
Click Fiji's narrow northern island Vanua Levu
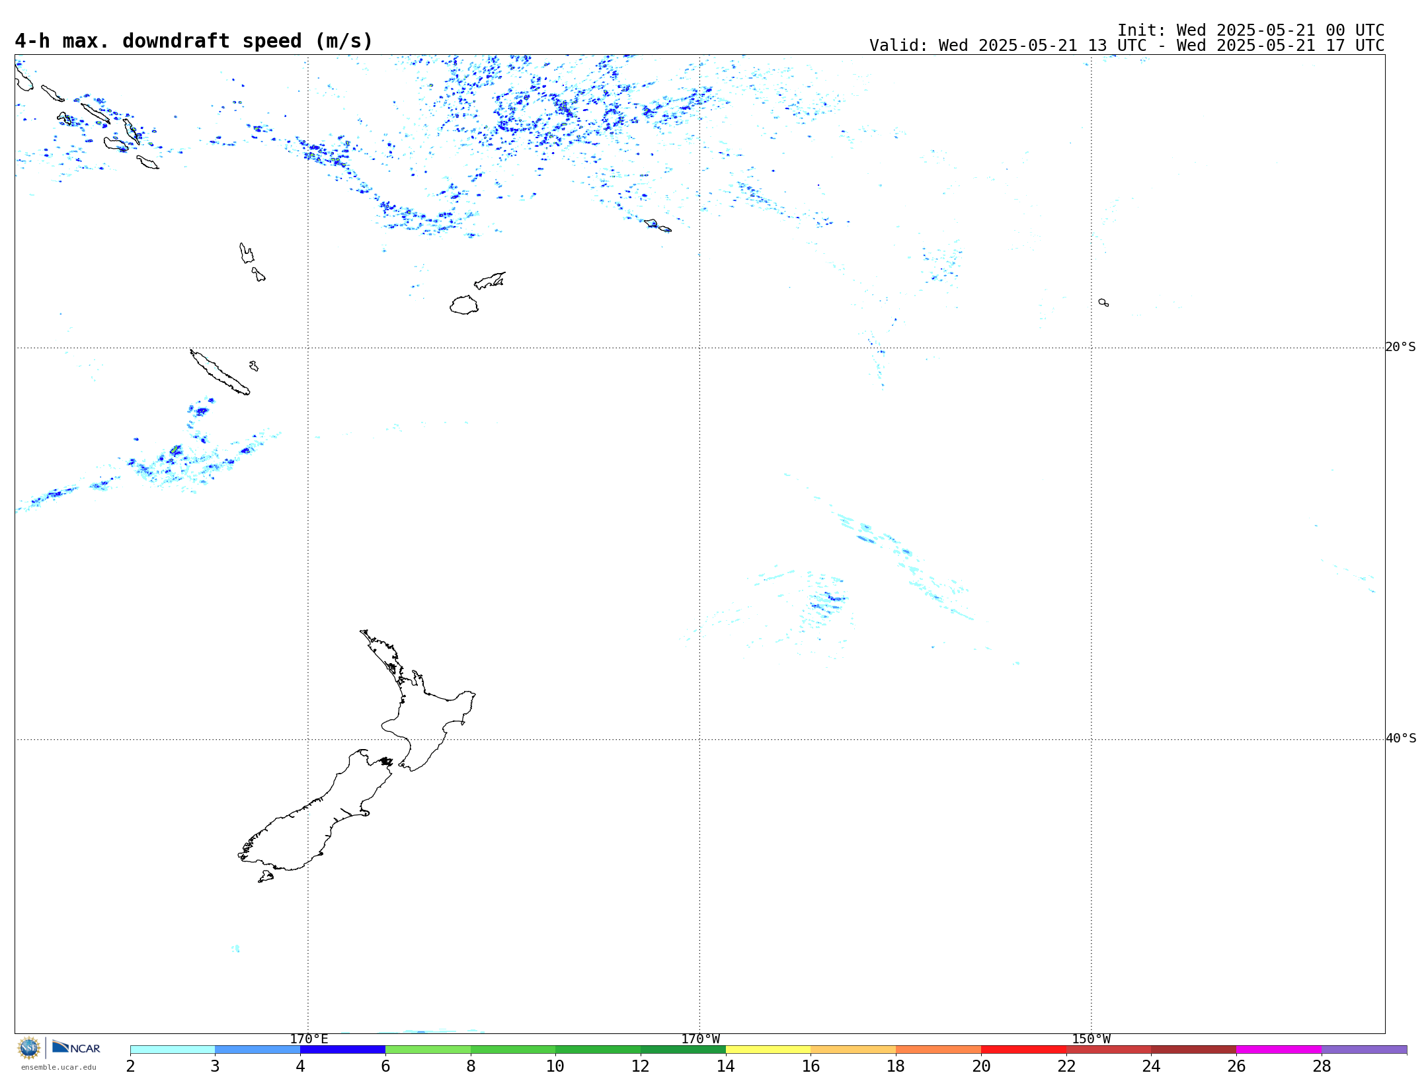490,280
